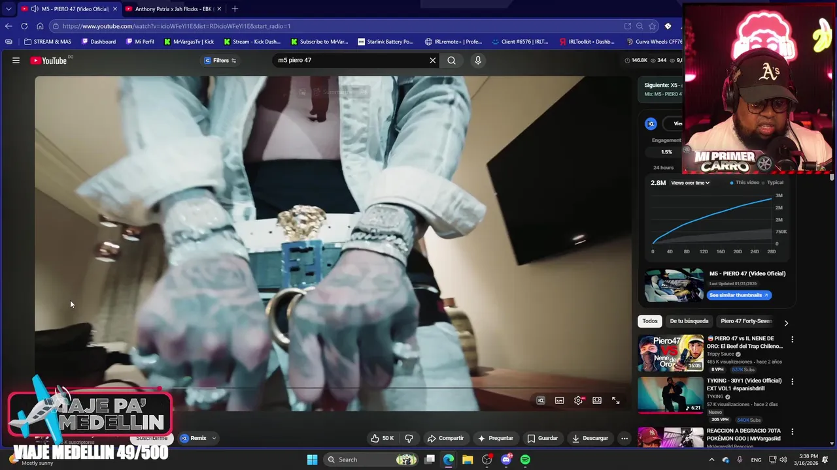837x470 pixels.
Task: Open the YouTube hamburger guide menu
Action: tap(16, 60)
